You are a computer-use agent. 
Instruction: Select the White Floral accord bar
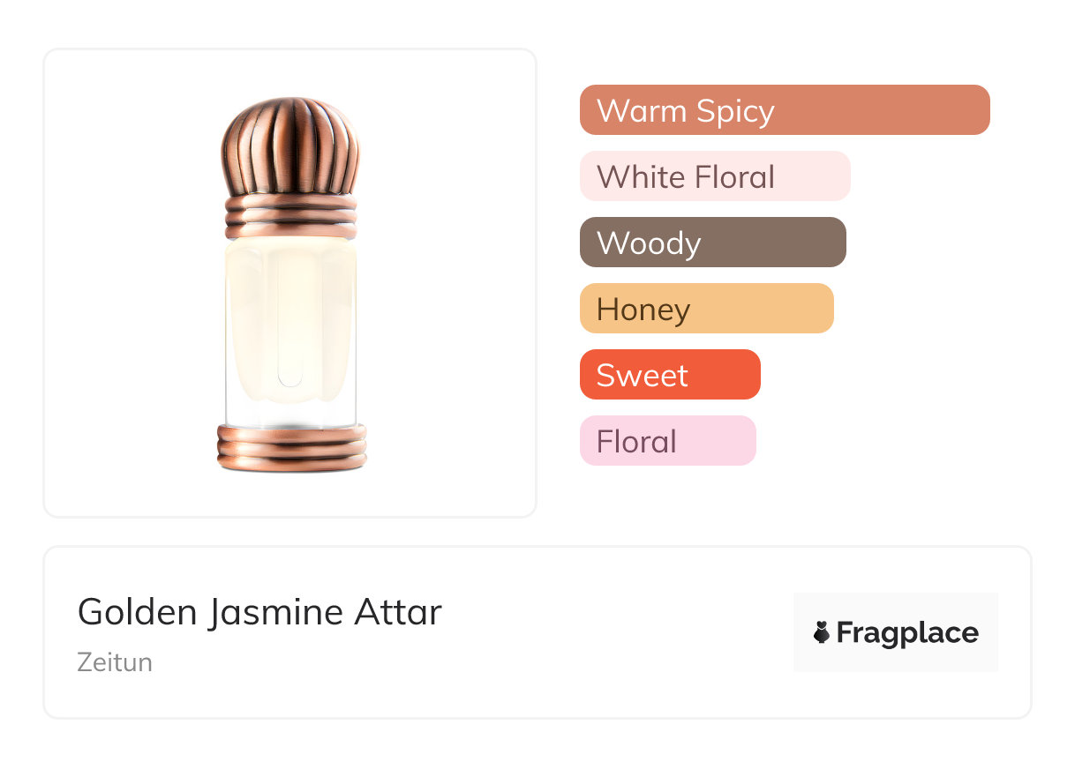coord(713,176)
